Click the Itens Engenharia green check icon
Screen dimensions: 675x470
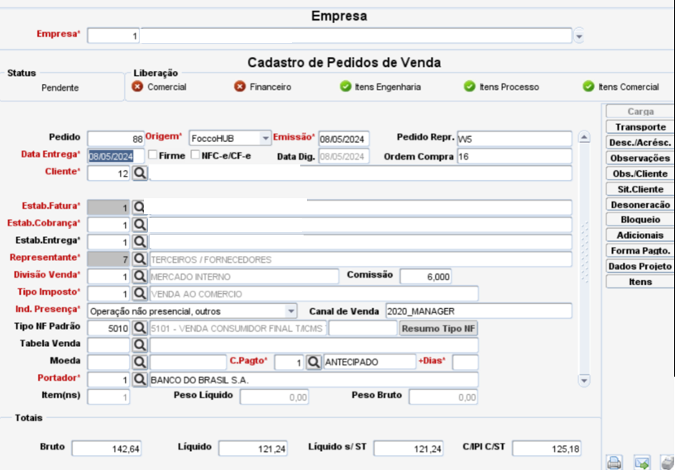click(x=345, y=87)
